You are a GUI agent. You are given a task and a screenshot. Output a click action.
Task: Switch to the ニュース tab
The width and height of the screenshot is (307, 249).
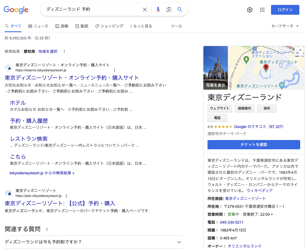[38, 26]
